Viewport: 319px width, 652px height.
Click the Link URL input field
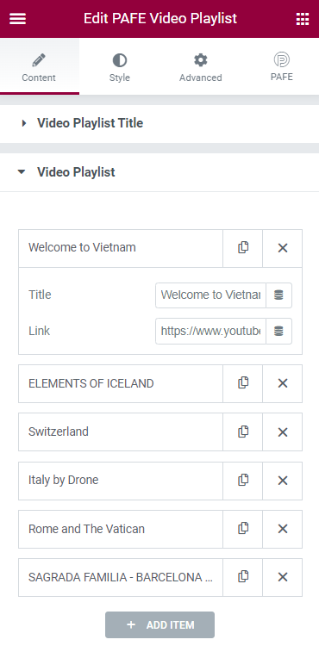click(210, 331)
